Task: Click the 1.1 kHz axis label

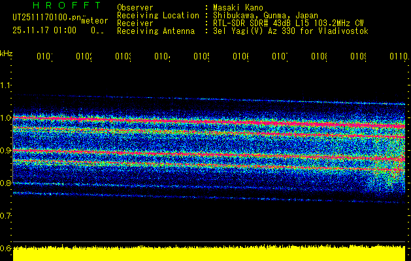Action: click(x=5, y=85)
